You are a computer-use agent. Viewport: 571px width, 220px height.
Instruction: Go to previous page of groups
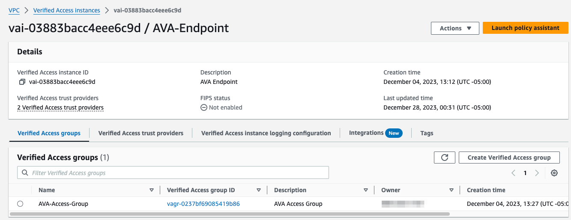pos(513,173)
